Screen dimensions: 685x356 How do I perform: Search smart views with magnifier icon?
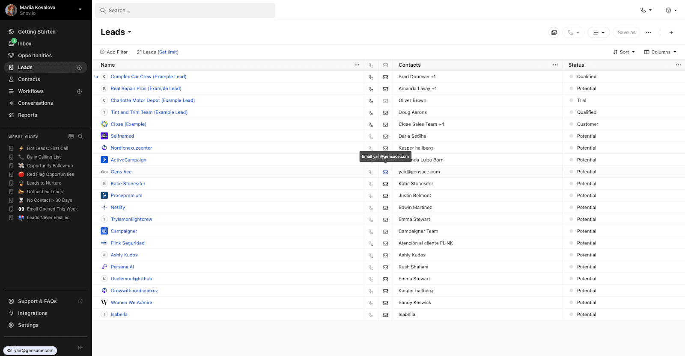(80, 136)
